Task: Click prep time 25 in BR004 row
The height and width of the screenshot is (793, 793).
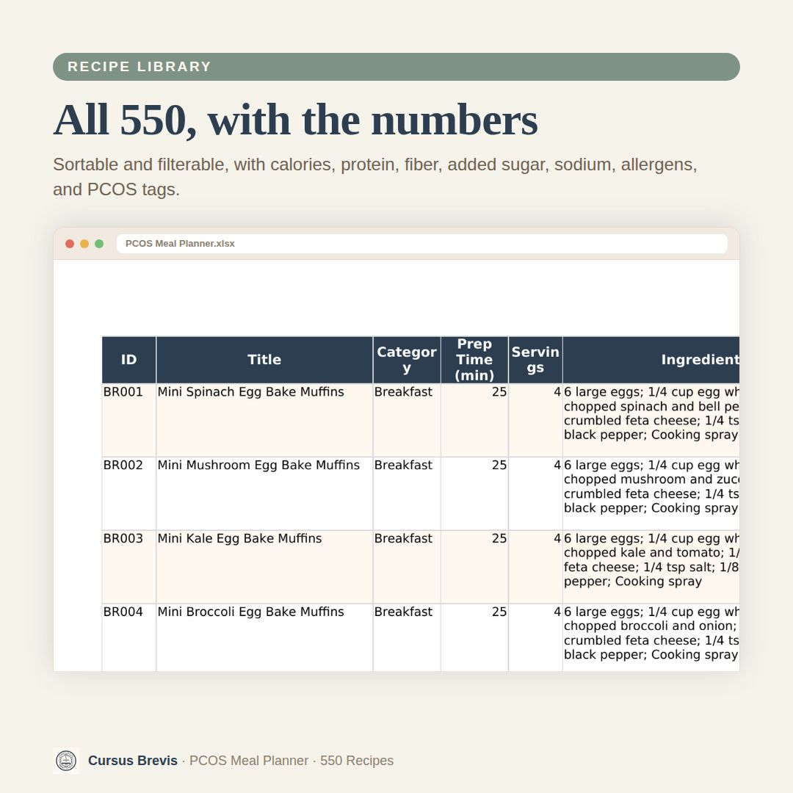Action: [x=474, y=638]
